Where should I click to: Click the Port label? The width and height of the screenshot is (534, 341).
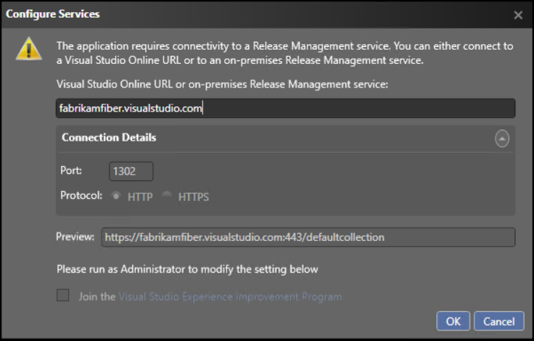pos(71,170)
